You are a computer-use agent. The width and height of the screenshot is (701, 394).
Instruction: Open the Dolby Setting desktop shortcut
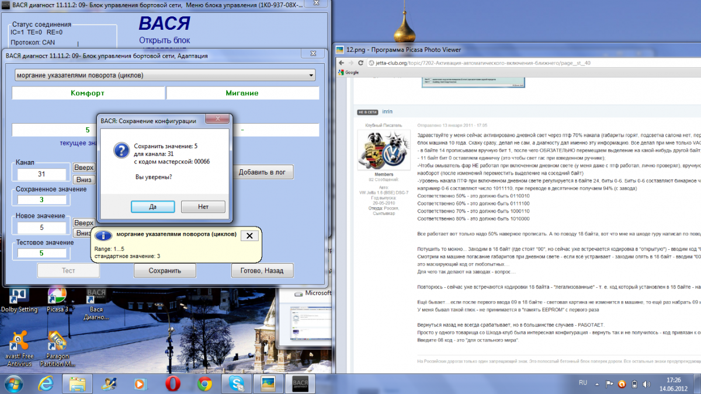tap(19, 300)
